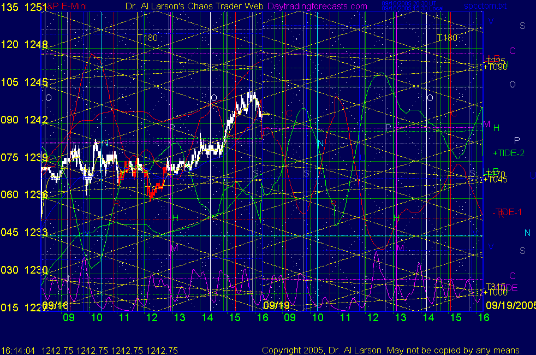This screenshot has width=536, height=355.
Task: Select the cyan N marker in right margin
Action: coord(527,233)
